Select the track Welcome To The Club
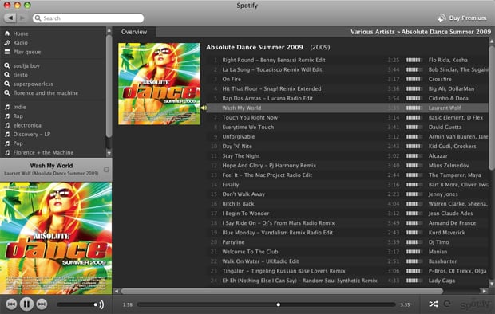Image resolution: width=495 pixels, height=314 pixels. 250,252
